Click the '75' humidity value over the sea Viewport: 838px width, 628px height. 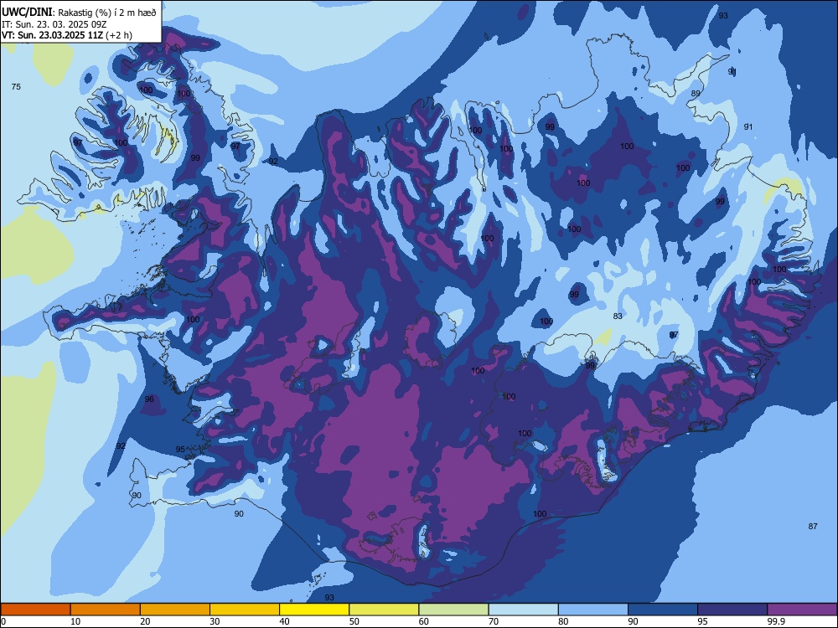pyautogui.click(x=16, y=86)
